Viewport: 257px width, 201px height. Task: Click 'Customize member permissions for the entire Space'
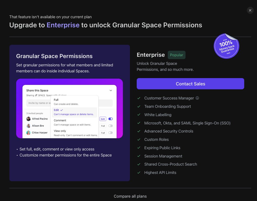click(65, 155)
